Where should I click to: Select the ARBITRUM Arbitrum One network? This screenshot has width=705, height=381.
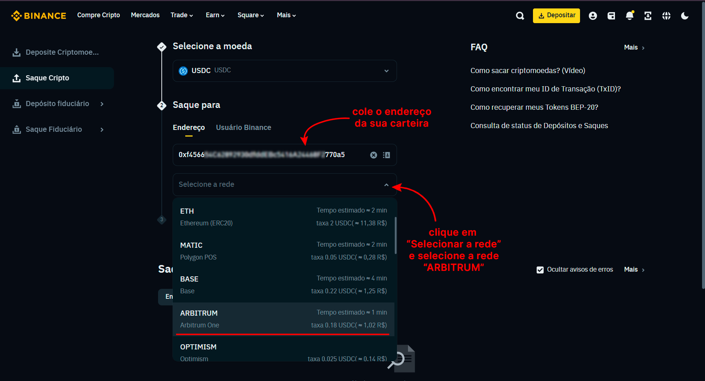click(x=283, y=319)
